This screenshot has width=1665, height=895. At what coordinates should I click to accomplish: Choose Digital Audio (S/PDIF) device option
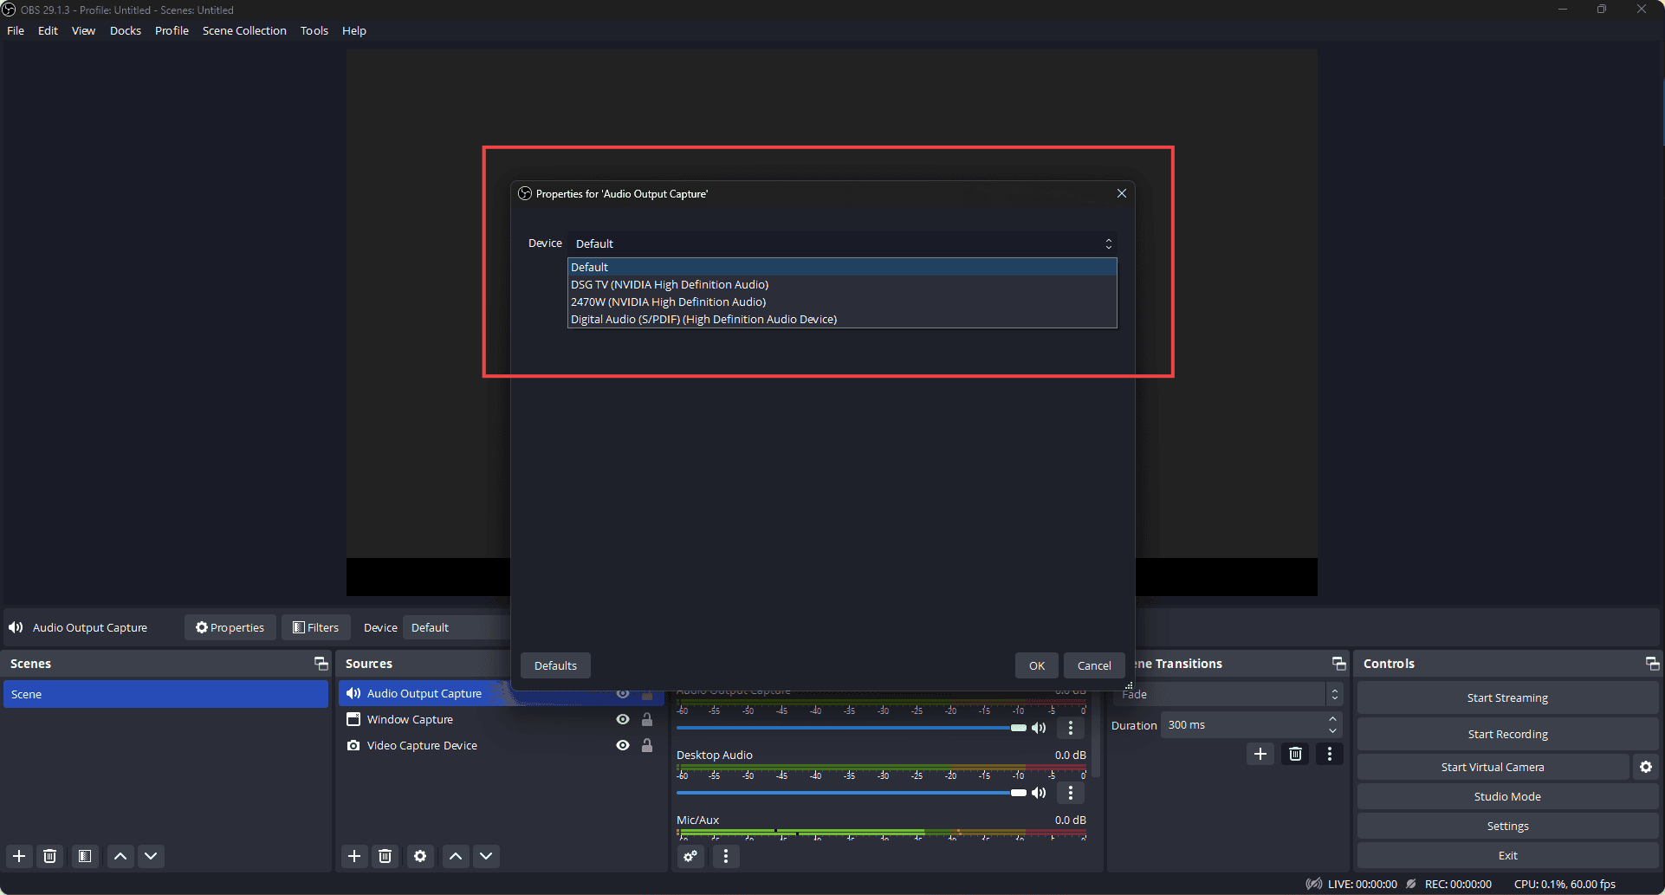(x=703, y=319)
